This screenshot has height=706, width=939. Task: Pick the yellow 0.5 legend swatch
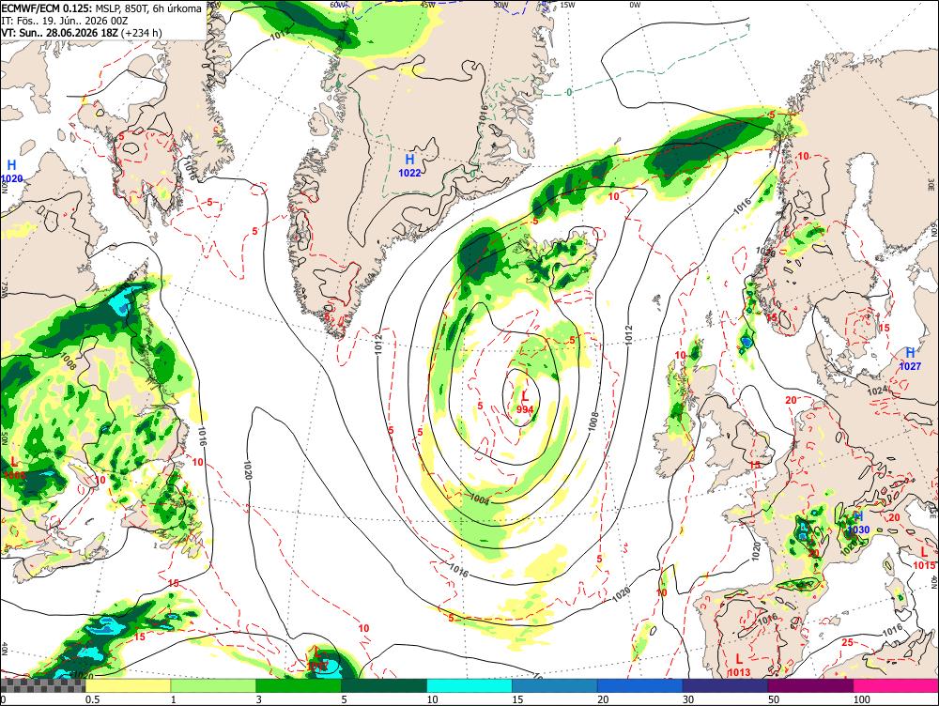pos(128,685)
